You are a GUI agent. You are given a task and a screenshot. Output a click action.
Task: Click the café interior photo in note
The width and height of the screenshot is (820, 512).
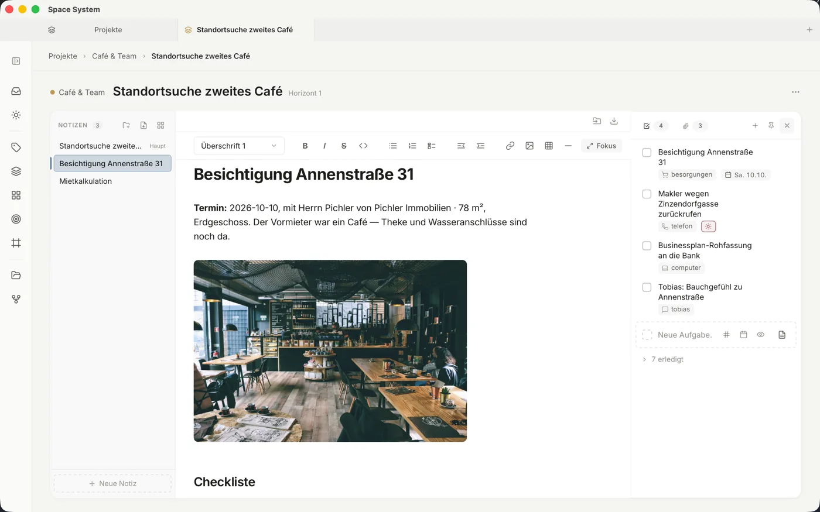click(330, 351)
